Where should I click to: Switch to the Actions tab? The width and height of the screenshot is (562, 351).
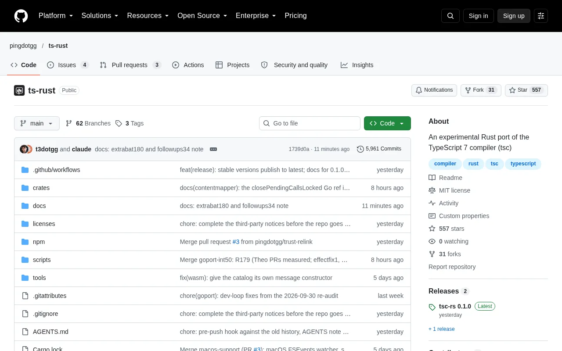point(188,65)
